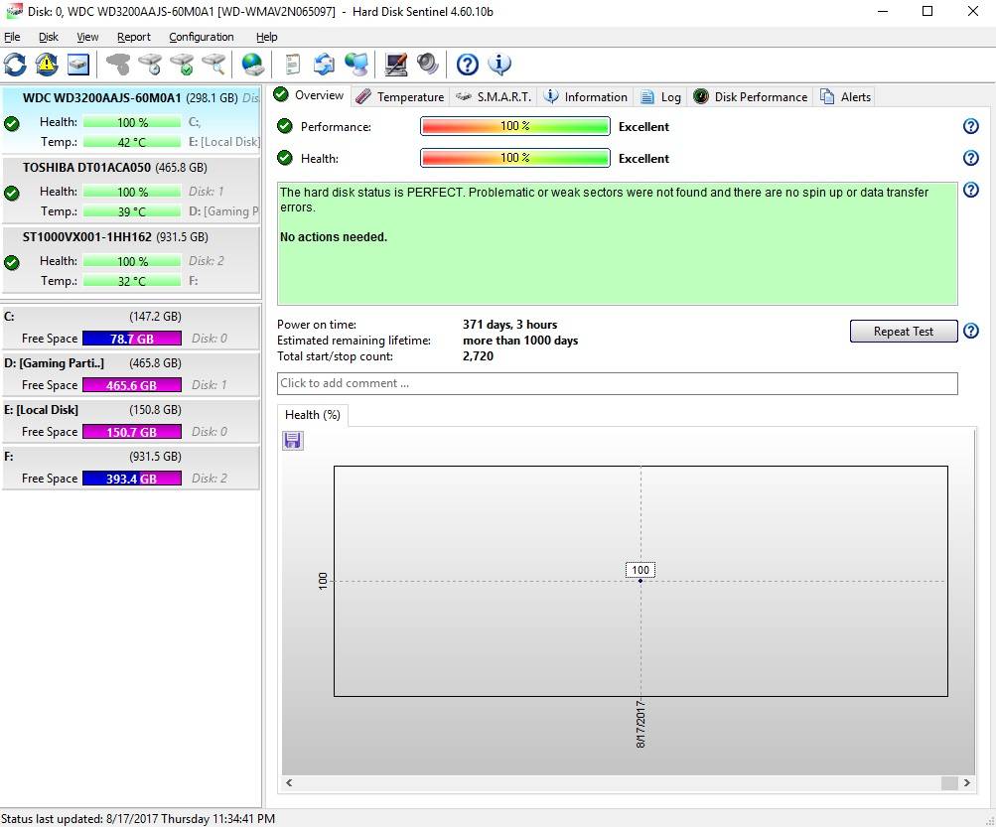Select the F: partition entry
Screen dimensions: 996x827
click(x=131, y=468)
